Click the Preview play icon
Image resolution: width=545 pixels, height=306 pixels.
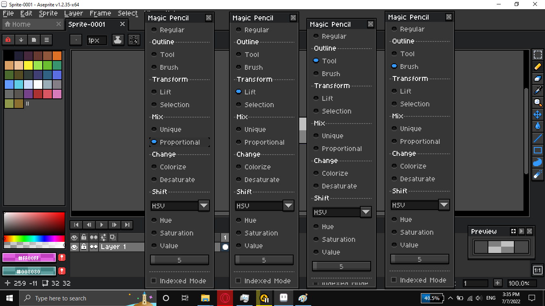coord(521,231)
